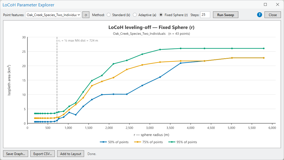The image size is (284, 160).
Task: Select the Fixed Sphere (r) radio button
Action: 161,15
